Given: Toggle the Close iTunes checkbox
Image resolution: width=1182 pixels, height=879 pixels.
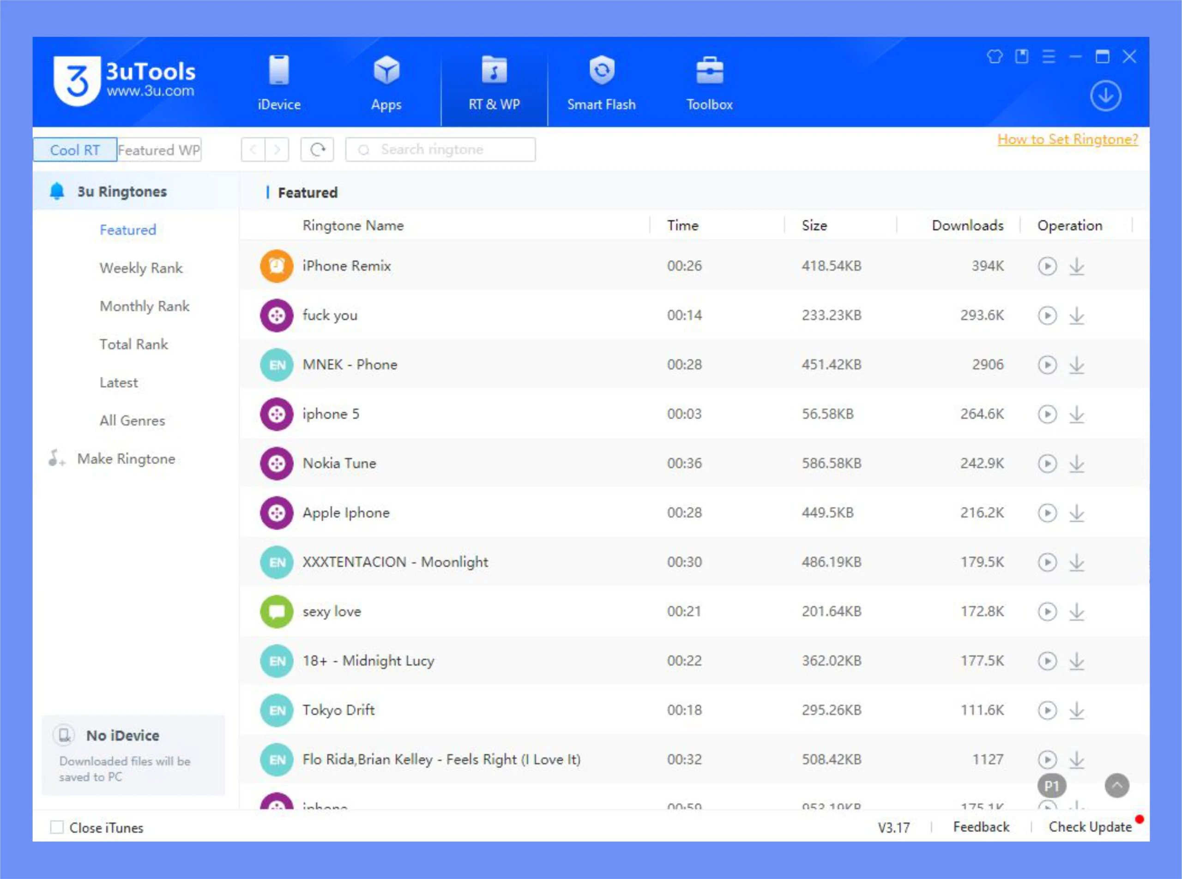Looking at the screenshot, I should 57,827.
